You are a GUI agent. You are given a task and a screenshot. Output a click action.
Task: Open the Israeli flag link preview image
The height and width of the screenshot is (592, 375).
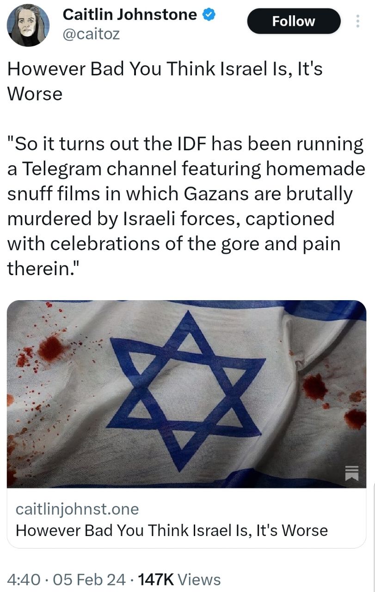click(x=186, y=394)
